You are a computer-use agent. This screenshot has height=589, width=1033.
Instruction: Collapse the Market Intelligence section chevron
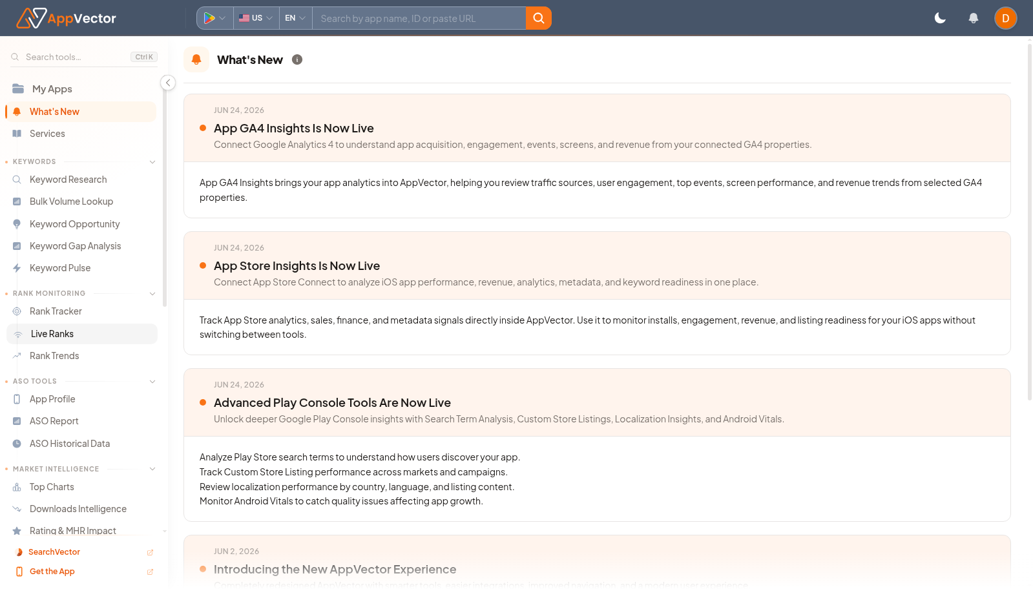[152, 469]
